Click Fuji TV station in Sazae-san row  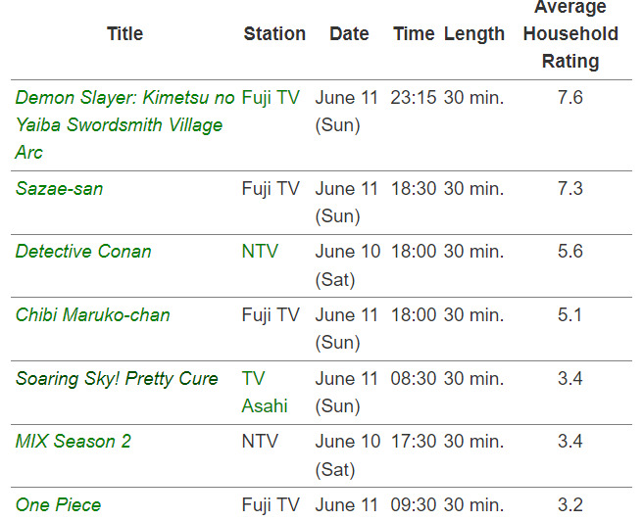tap(271, 188)
